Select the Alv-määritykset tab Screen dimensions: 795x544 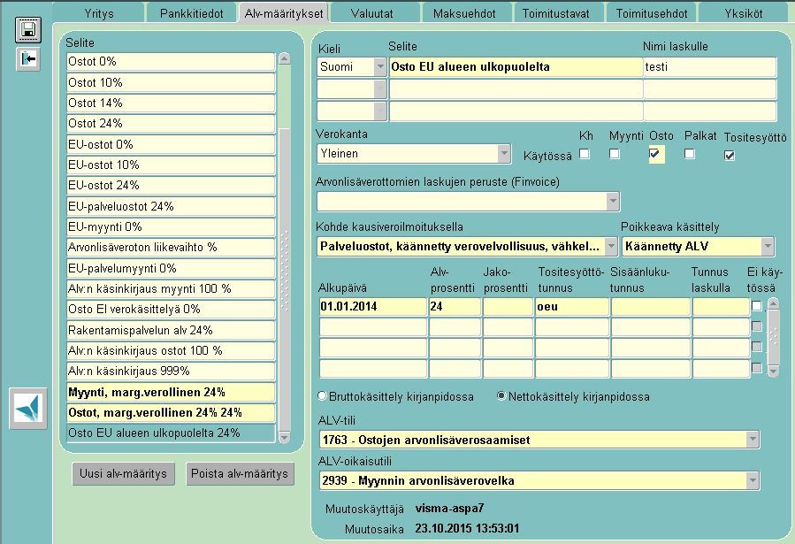click(284, 13)
